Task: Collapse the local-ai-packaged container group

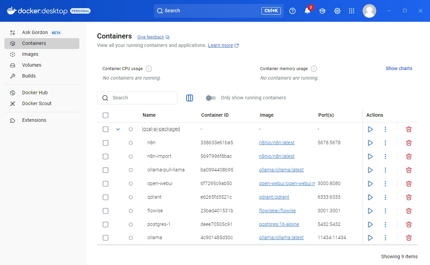Action: point(118,129)
